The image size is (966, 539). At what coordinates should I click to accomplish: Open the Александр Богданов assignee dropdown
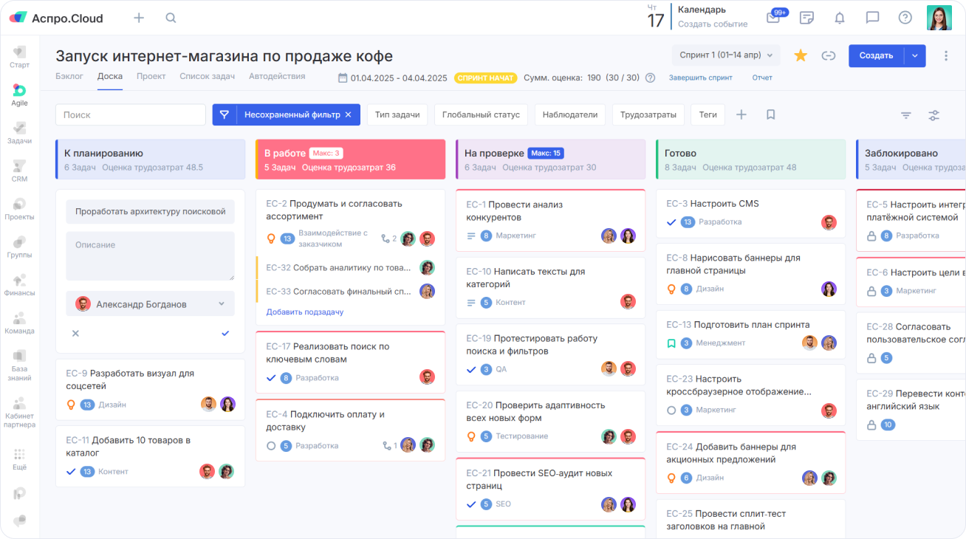click(x=150, y=303)
